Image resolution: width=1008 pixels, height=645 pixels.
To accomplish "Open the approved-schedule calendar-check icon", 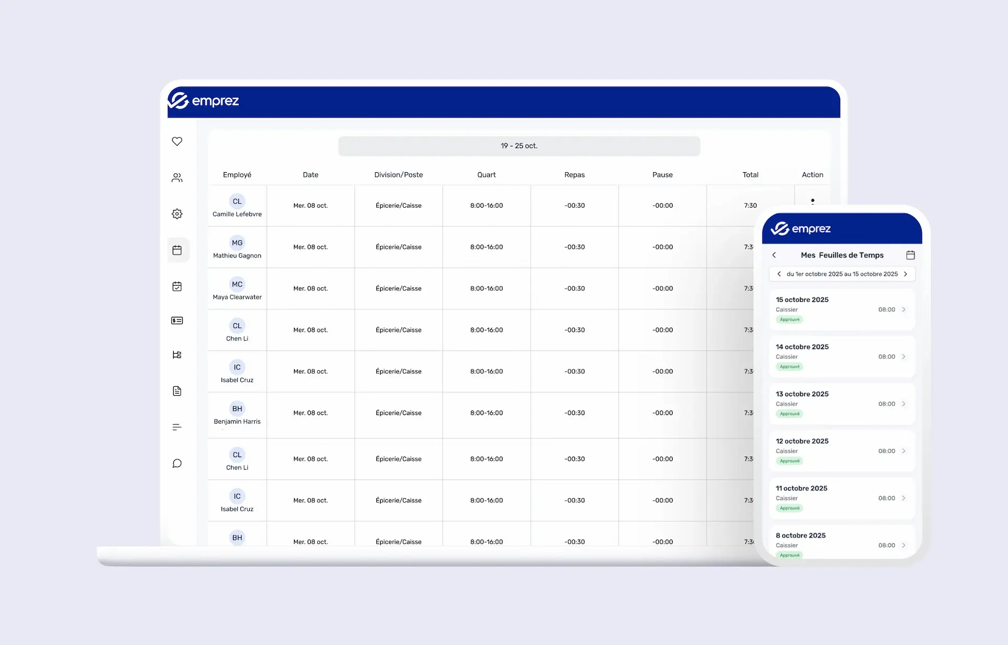I will pyautogui.click(x=177, y=287).
